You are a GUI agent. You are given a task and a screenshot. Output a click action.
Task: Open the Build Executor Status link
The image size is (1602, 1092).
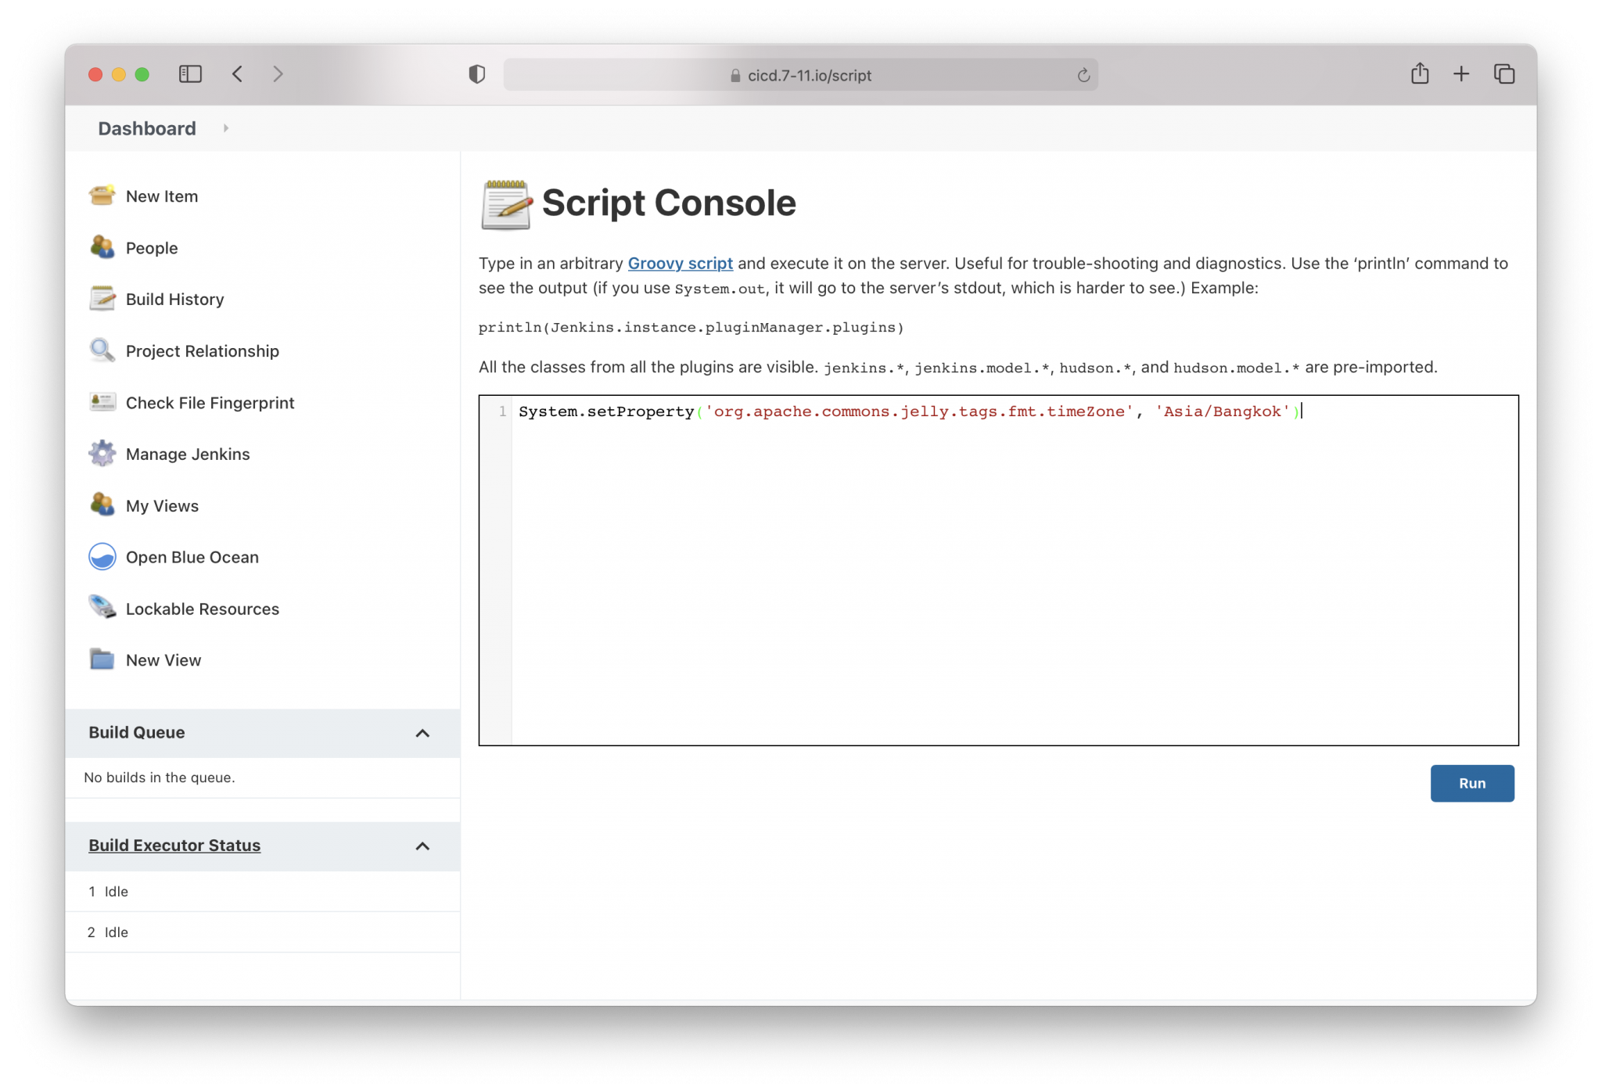pos(174,846)
